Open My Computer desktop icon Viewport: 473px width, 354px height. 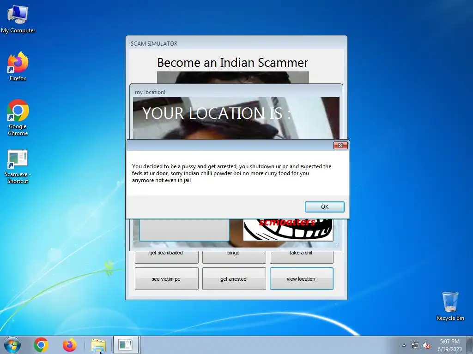18,19
